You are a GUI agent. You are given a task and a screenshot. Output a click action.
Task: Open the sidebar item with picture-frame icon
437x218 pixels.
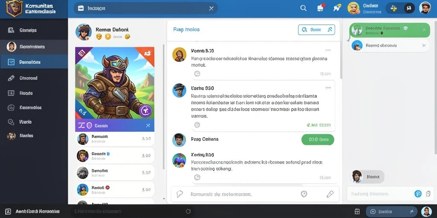pyautogui.click(x=34, y=93)
